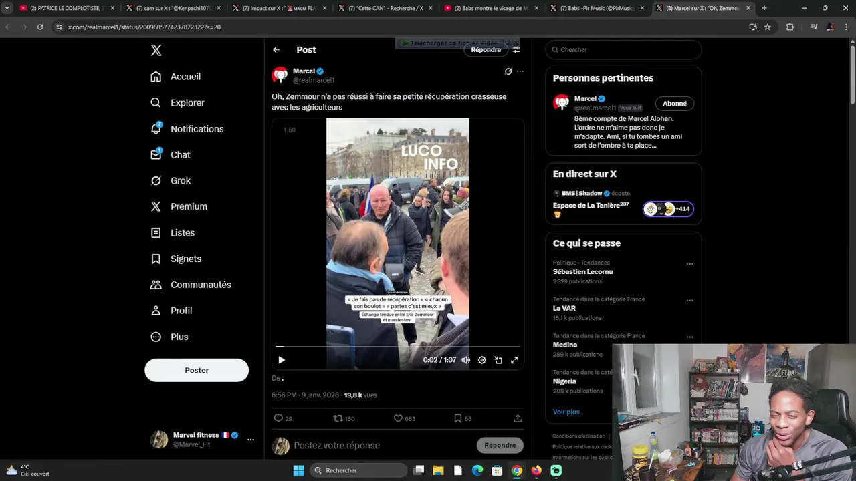The image size is (856, 481).
Task: Mute the video volume icon
Action: coord(466,360)
